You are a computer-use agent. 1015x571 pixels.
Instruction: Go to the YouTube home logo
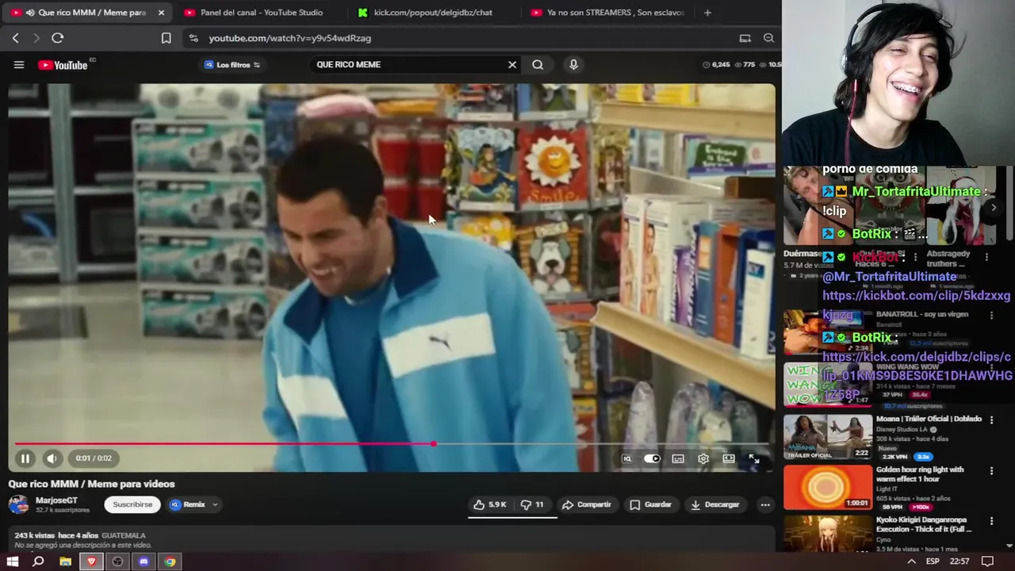(63, 65)
